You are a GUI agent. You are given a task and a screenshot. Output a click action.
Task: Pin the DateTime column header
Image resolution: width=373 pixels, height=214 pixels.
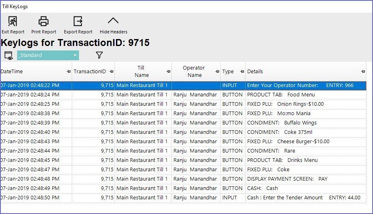point(68,72)
